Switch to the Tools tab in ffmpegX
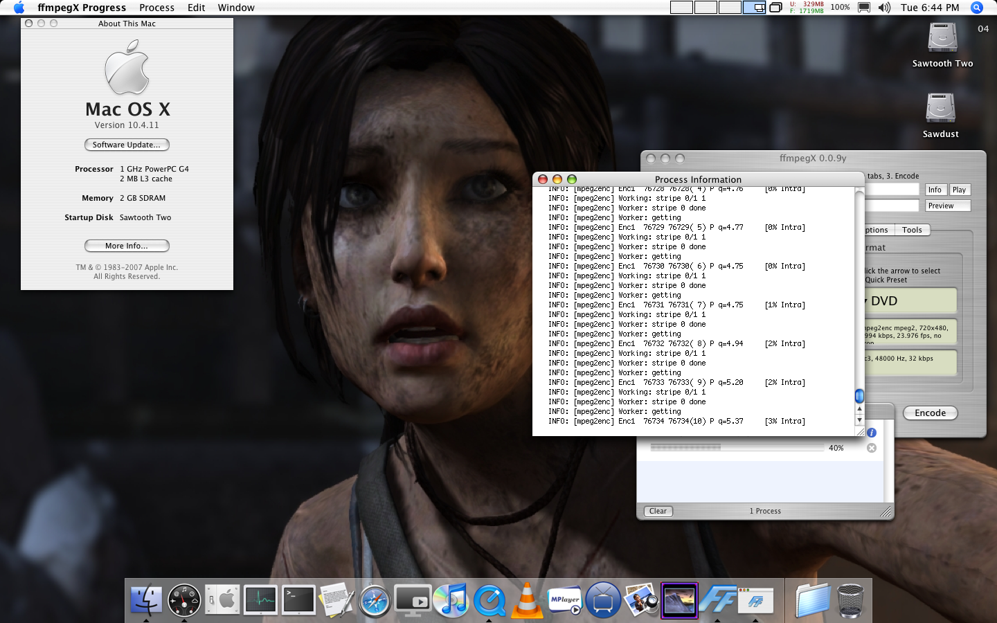Screen dimensions: 997x623 913,229
